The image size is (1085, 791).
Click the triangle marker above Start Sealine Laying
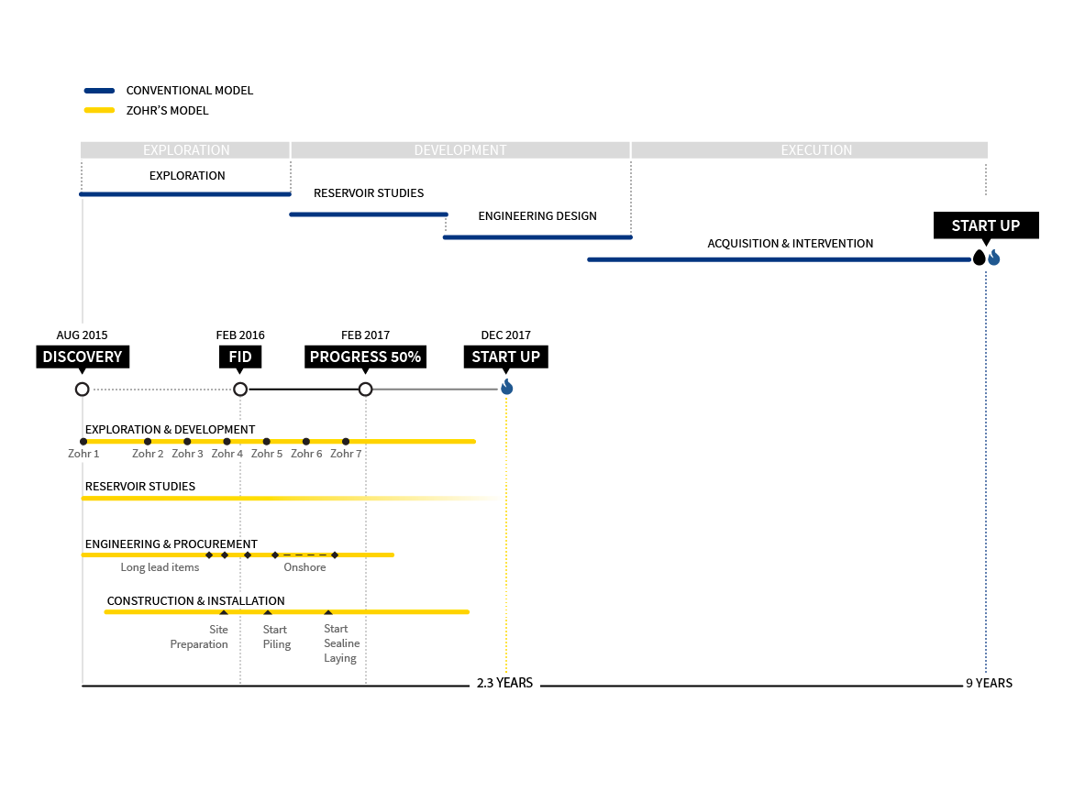pos(328,612)
